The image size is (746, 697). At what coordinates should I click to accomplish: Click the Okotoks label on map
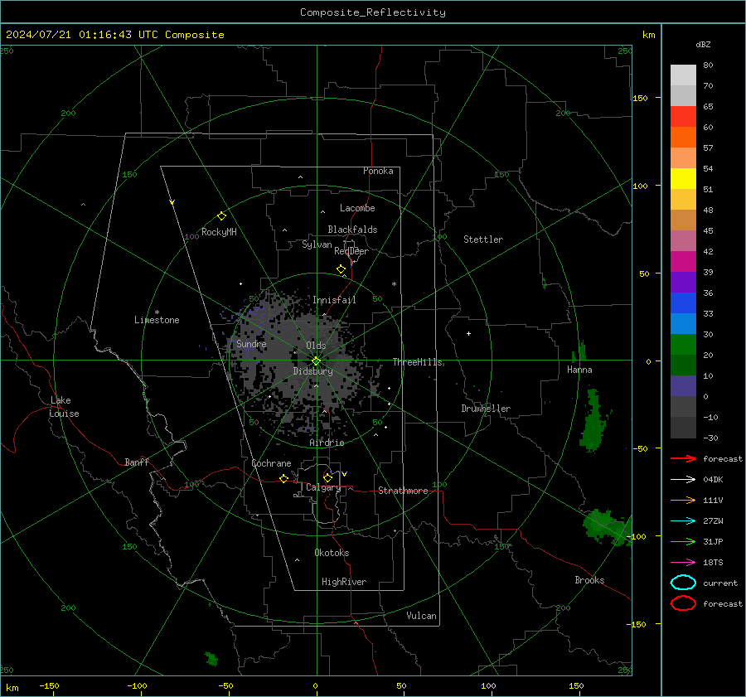332,553
